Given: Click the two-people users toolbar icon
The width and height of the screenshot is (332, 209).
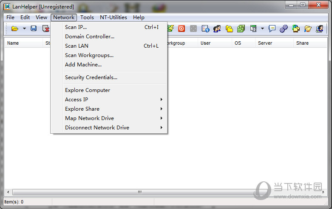Looking at the screenshot, I should point(217,29).
